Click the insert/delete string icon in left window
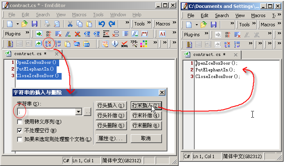284x166 pixels. point(48,44)
